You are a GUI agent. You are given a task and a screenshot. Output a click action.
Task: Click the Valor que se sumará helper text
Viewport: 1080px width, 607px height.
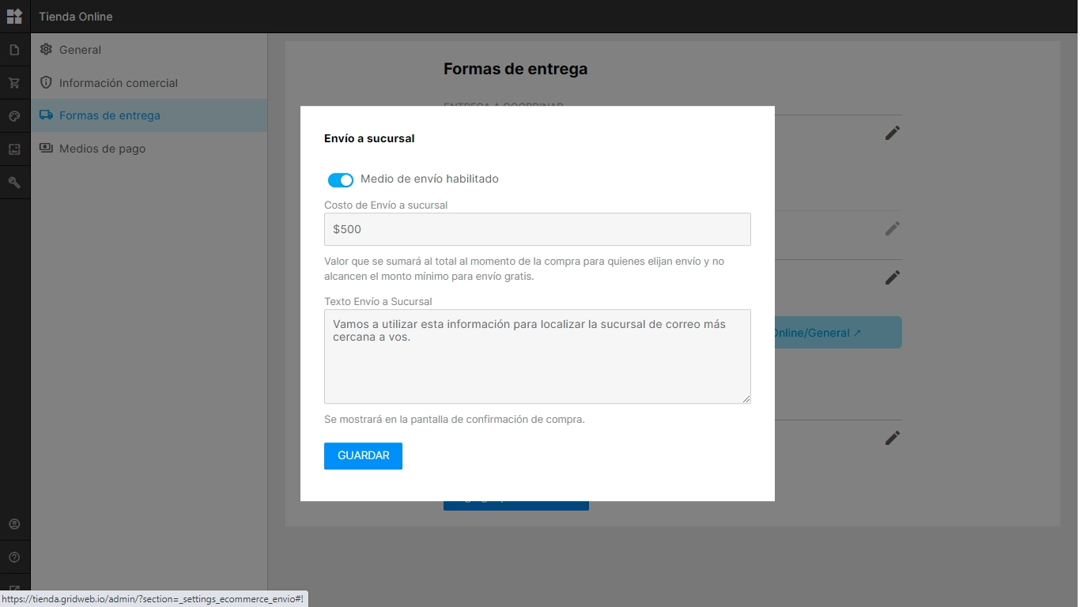point(524,269)
